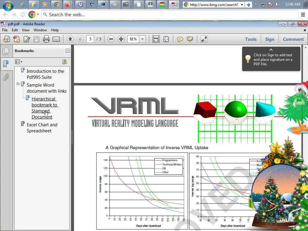Collapse the Sign tip tooltip chevron
This screenshot has width=308, height=231.
271,50
